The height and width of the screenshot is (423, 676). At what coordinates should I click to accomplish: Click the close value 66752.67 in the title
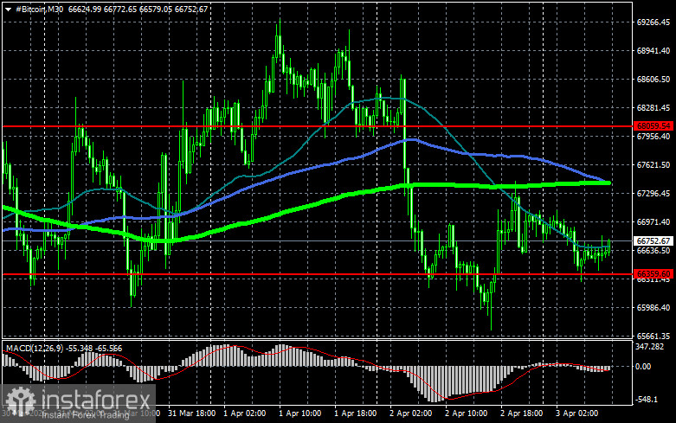[191, 9]
